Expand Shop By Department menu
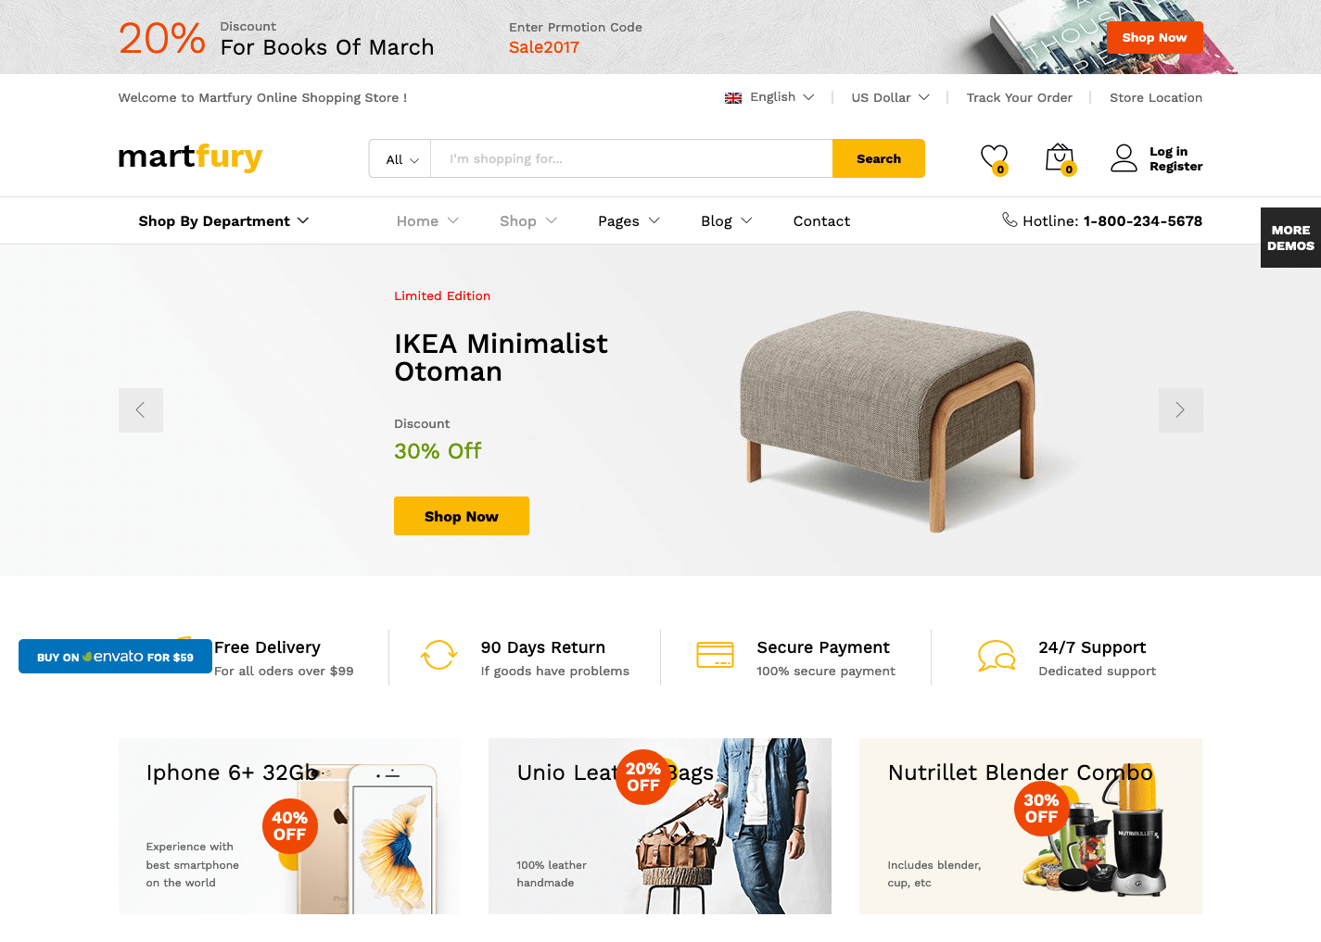The height and width of the screenshot is (942, 1321). (223, 221)
